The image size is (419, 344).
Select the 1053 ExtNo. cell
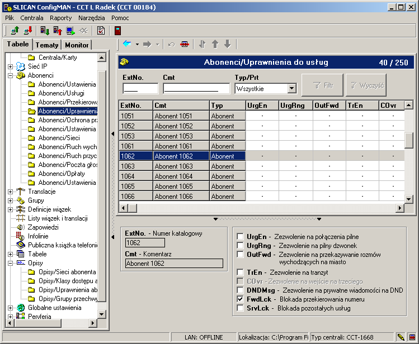pyautogui.click(x=136, y=136)
